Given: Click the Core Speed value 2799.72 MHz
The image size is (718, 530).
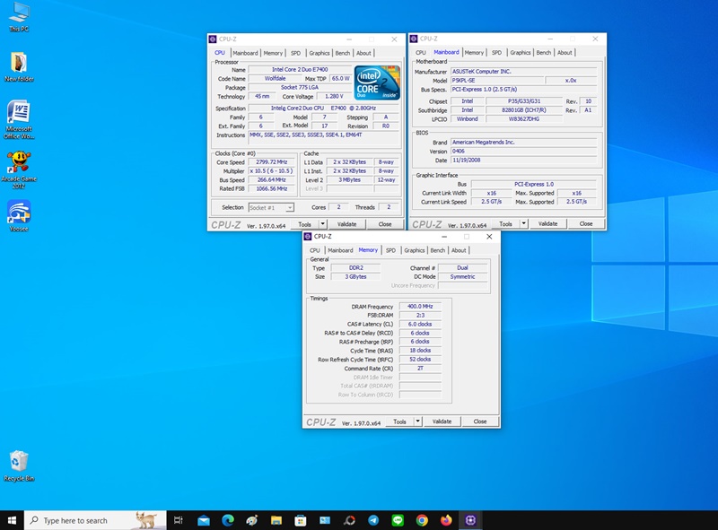Looking at the screenshot, I should click(x=272, y=162).
